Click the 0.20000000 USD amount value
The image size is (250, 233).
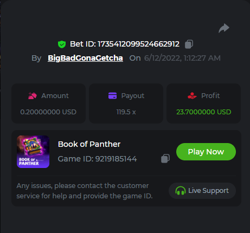(x=48, y=112)
